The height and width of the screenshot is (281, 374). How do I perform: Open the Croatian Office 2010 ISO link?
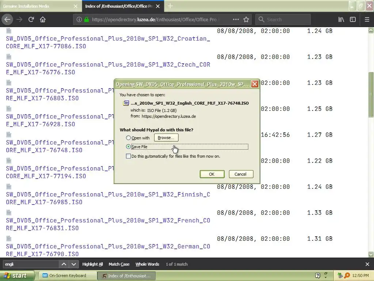(108, 42)
